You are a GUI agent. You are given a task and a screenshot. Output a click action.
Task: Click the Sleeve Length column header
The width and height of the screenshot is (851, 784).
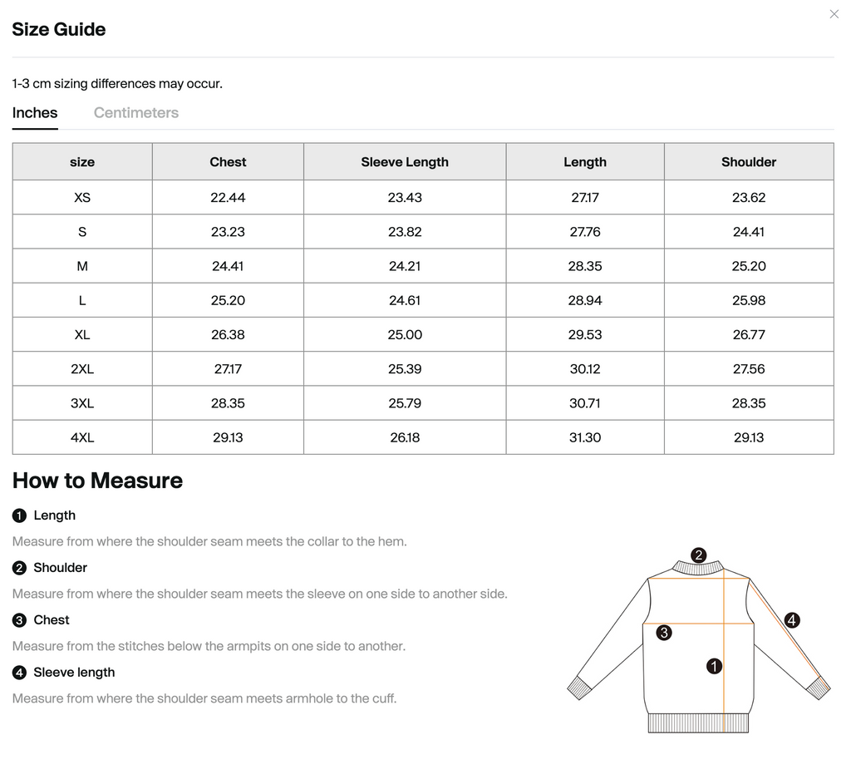tap(405, 162)
